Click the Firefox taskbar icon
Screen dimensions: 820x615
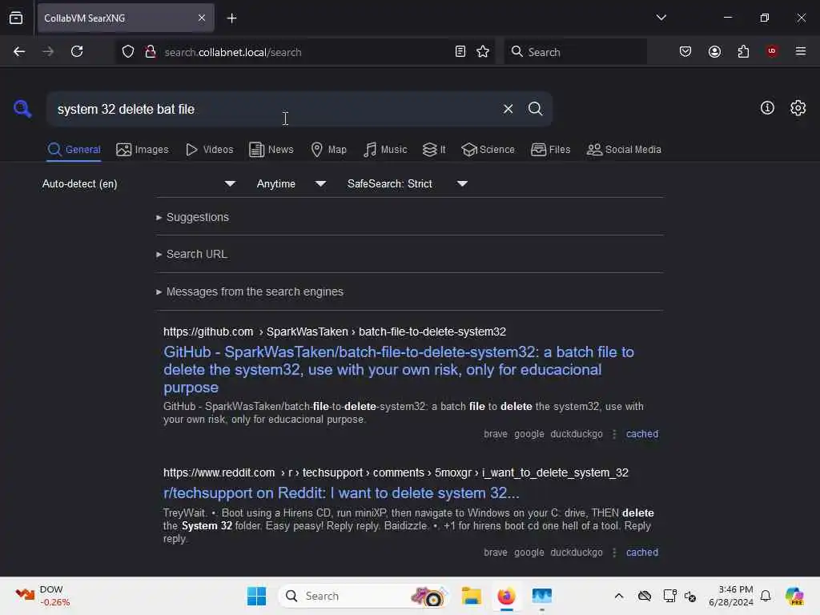click(506, 596)
